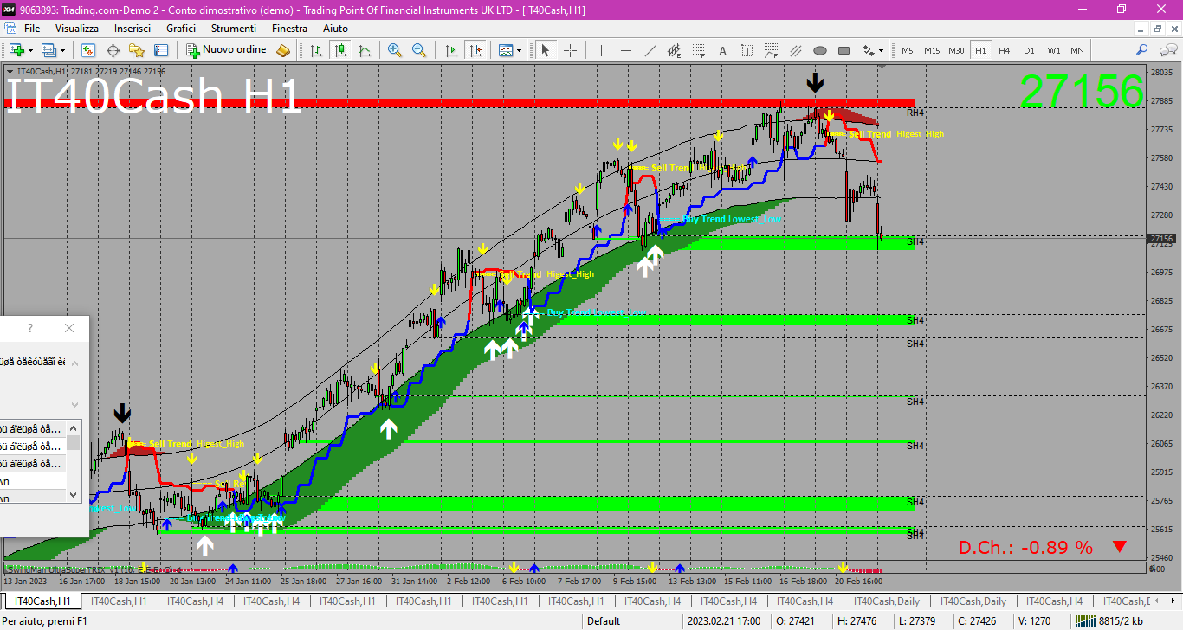Image resolution: width=1183 pixels, height=630 pixels.
Task: Open the Aiuto menu
Action: [x=335, y=29]
